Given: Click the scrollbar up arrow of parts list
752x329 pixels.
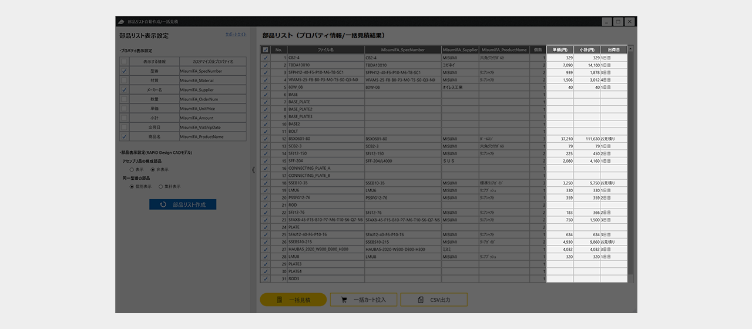Looking at the screenshot, I should tap(631, 49).
